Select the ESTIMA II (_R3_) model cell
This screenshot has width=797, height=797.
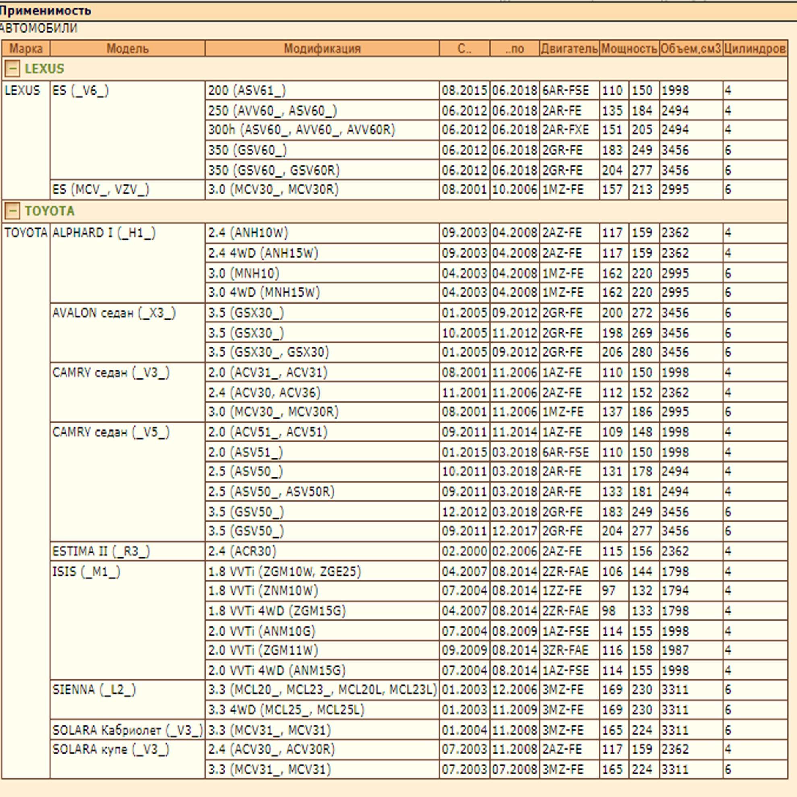point(128,551)
